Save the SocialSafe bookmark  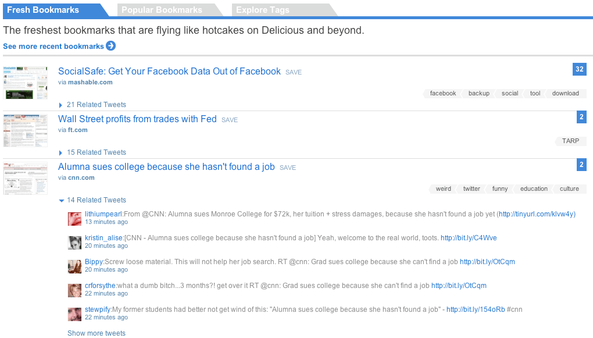click(x=294, y=72)
